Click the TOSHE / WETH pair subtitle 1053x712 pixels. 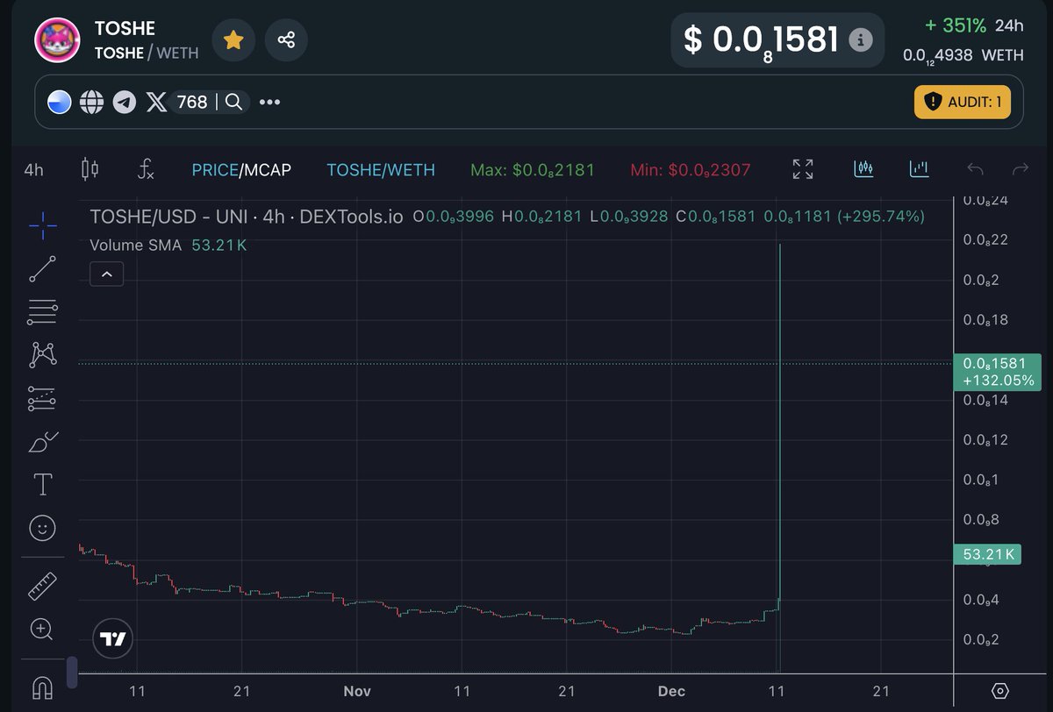pos(147,53)
